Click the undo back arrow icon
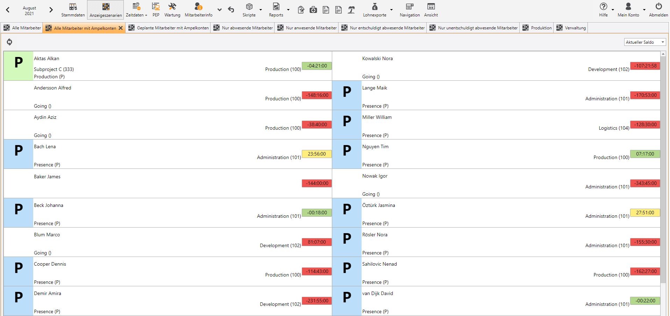 click(x=231, y=10)
